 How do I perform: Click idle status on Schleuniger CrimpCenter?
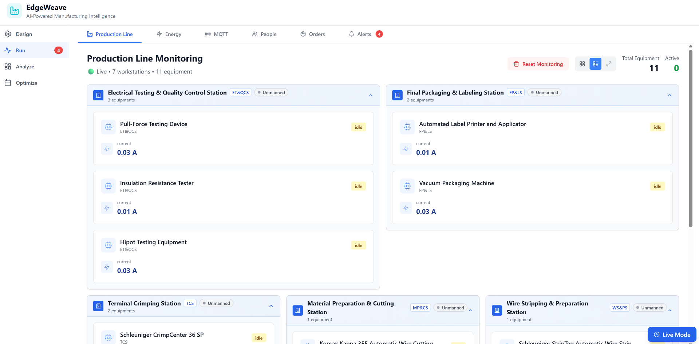259,338
